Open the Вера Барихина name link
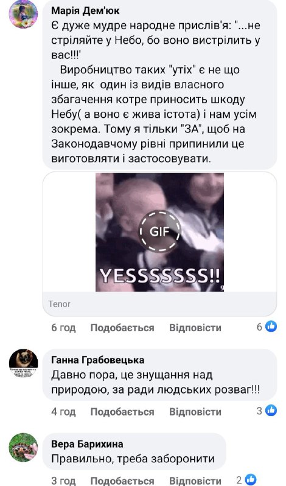 (x=87, y=444)
